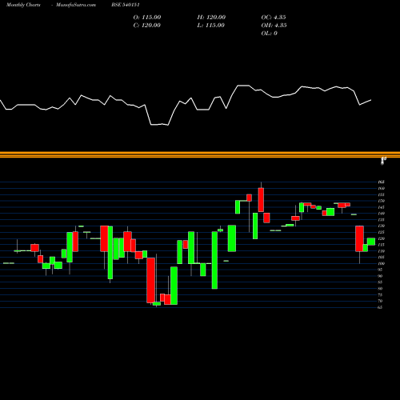Click the 160 price axis label
The height and width of the screenshot is (400, 400).
click(381, 188)
